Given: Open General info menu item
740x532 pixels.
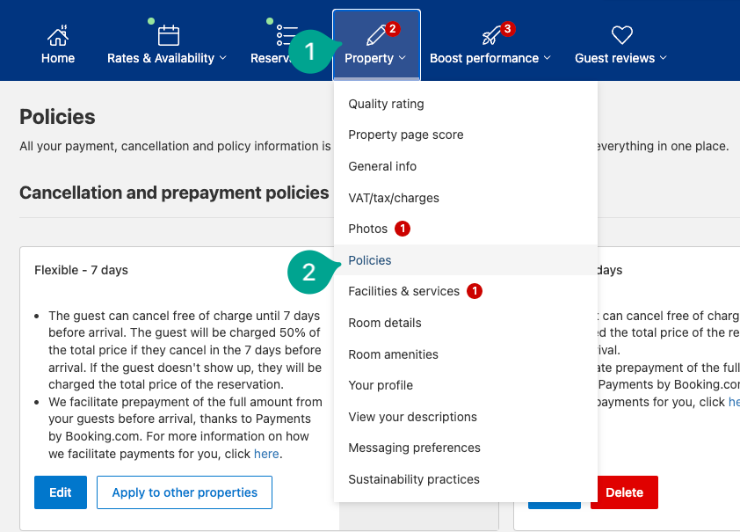Looking at the screenshot, I should pyautogui.click(x=465, y=166).
